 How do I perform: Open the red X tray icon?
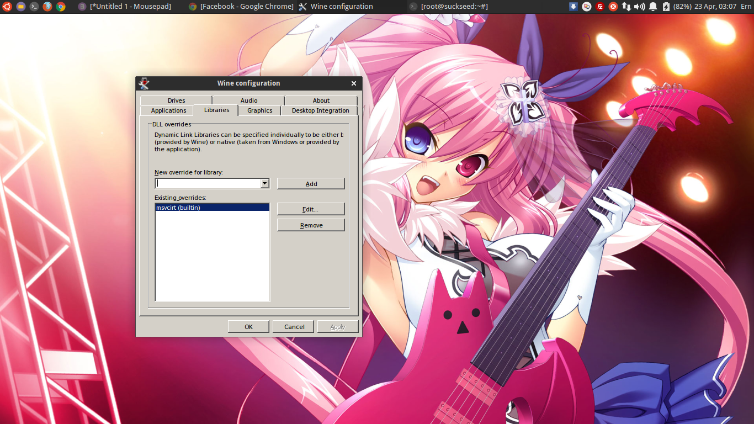tap(613, 7)
